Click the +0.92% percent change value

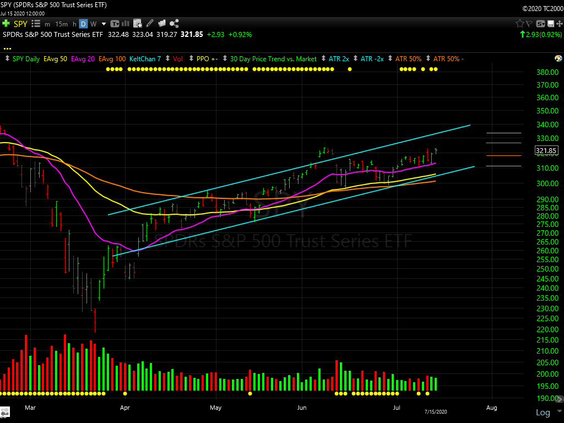pyautogui.click(x=240, y=35)
